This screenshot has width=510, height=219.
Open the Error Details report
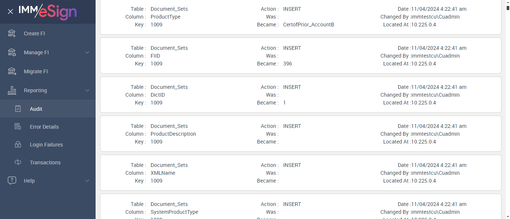click(44, 127)
